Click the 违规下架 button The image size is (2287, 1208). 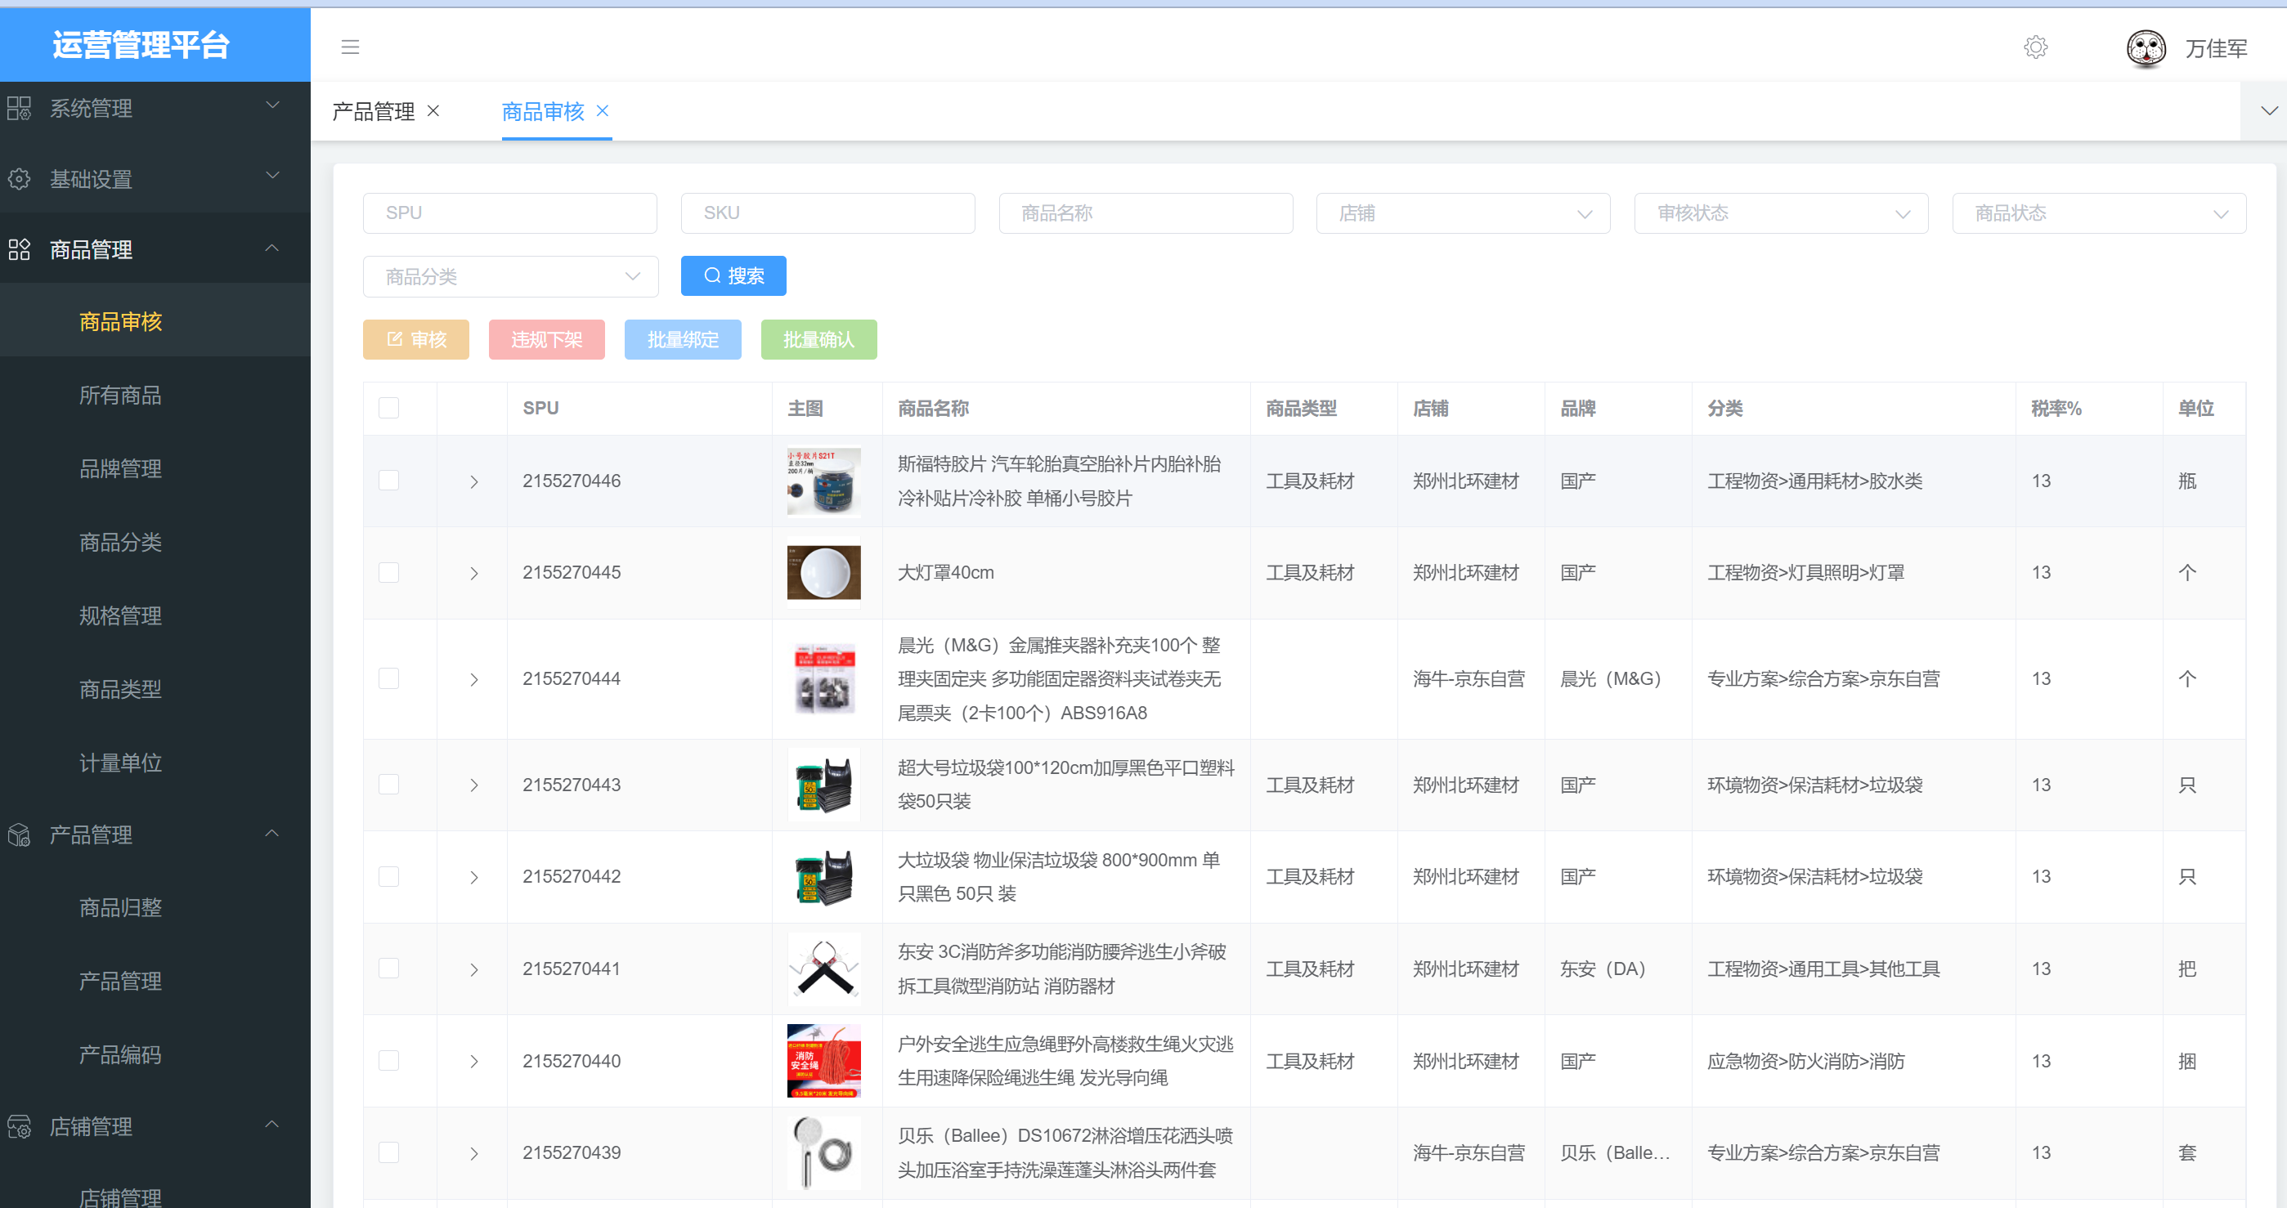coord(547,339)
